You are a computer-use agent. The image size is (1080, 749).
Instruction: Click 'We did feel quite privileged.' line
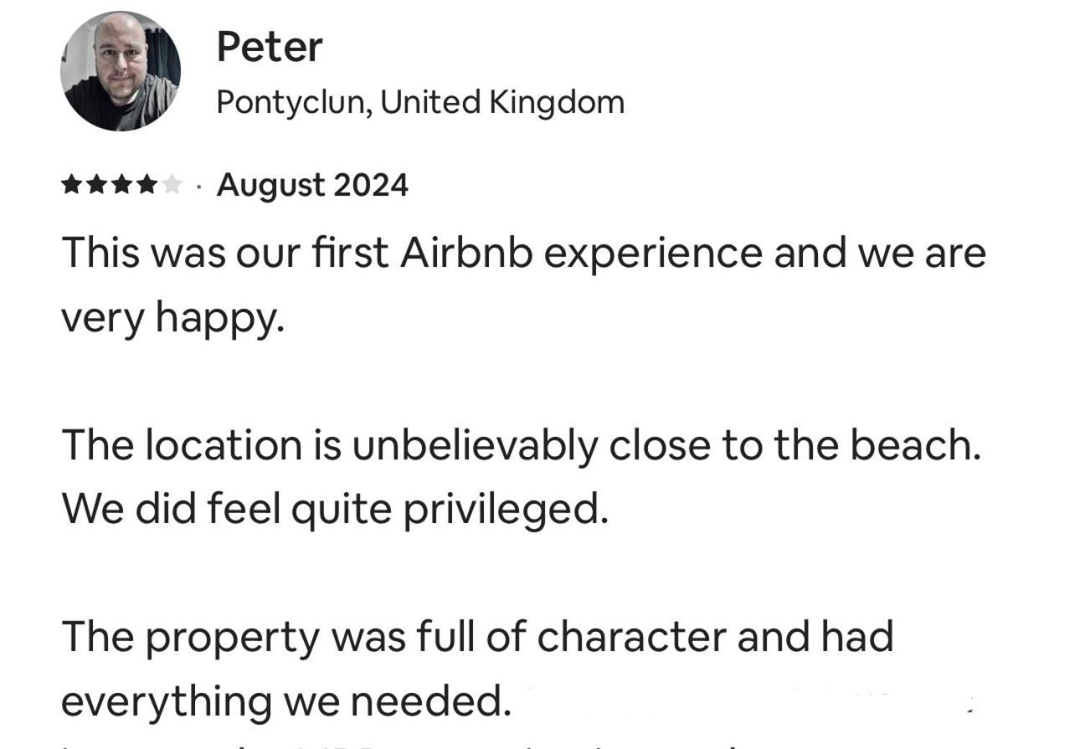[334, 510]
